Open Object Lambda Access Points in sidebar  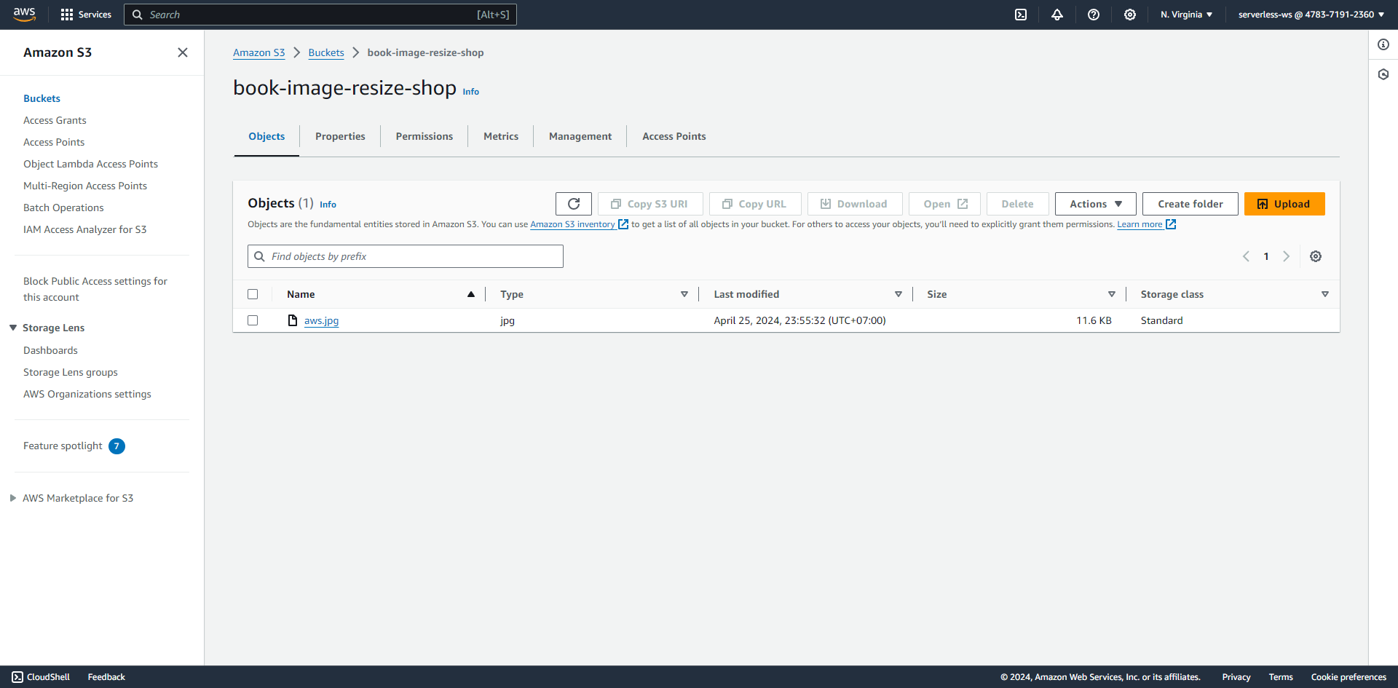[x=90, y=164]
